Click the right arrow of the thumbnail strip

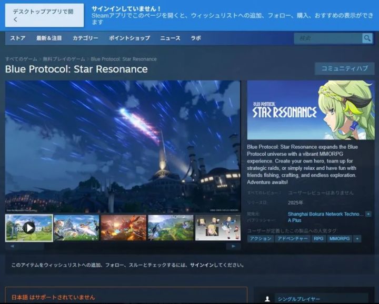[233, 246]
